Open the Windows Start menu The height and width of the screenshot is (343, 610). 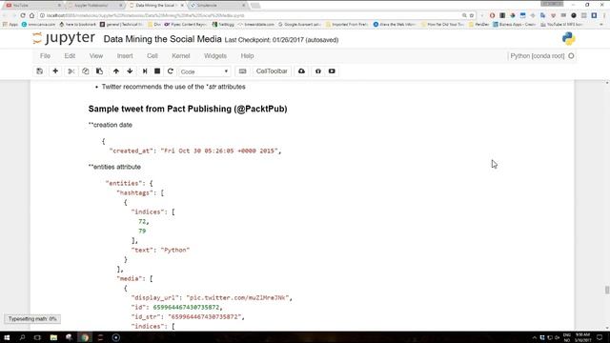coord(7,337)
